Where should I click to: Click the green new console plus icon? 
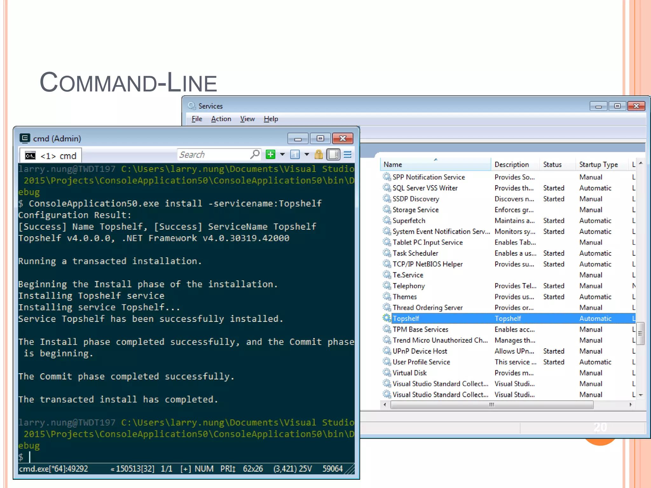click(x=271, y=154)
